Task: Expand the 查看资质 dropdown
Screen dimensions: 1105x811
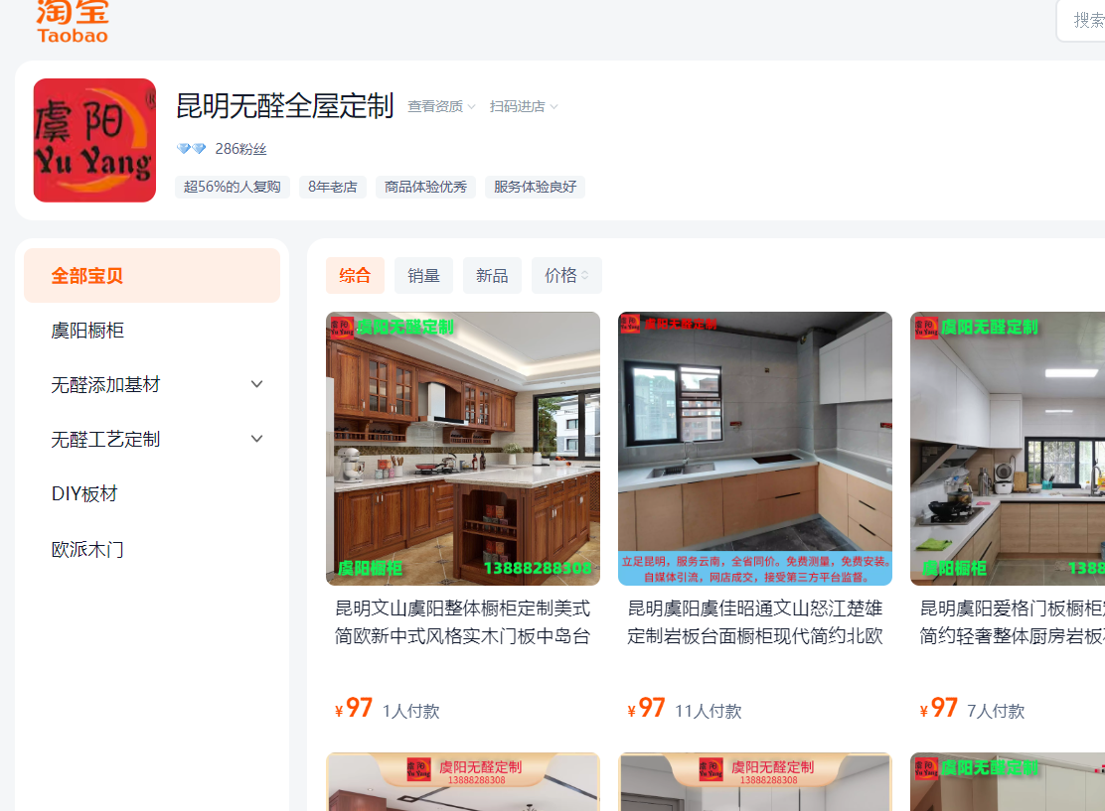Action: [x=441, y=106]
